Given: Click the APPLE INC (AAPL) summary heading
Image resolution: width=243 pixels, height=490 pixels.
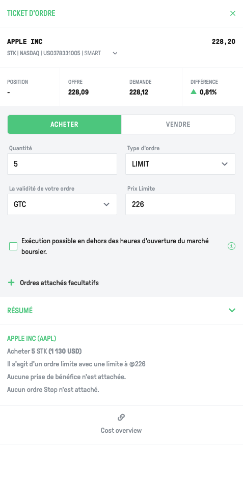Looking at the screenshot, I should click(32, 338).
